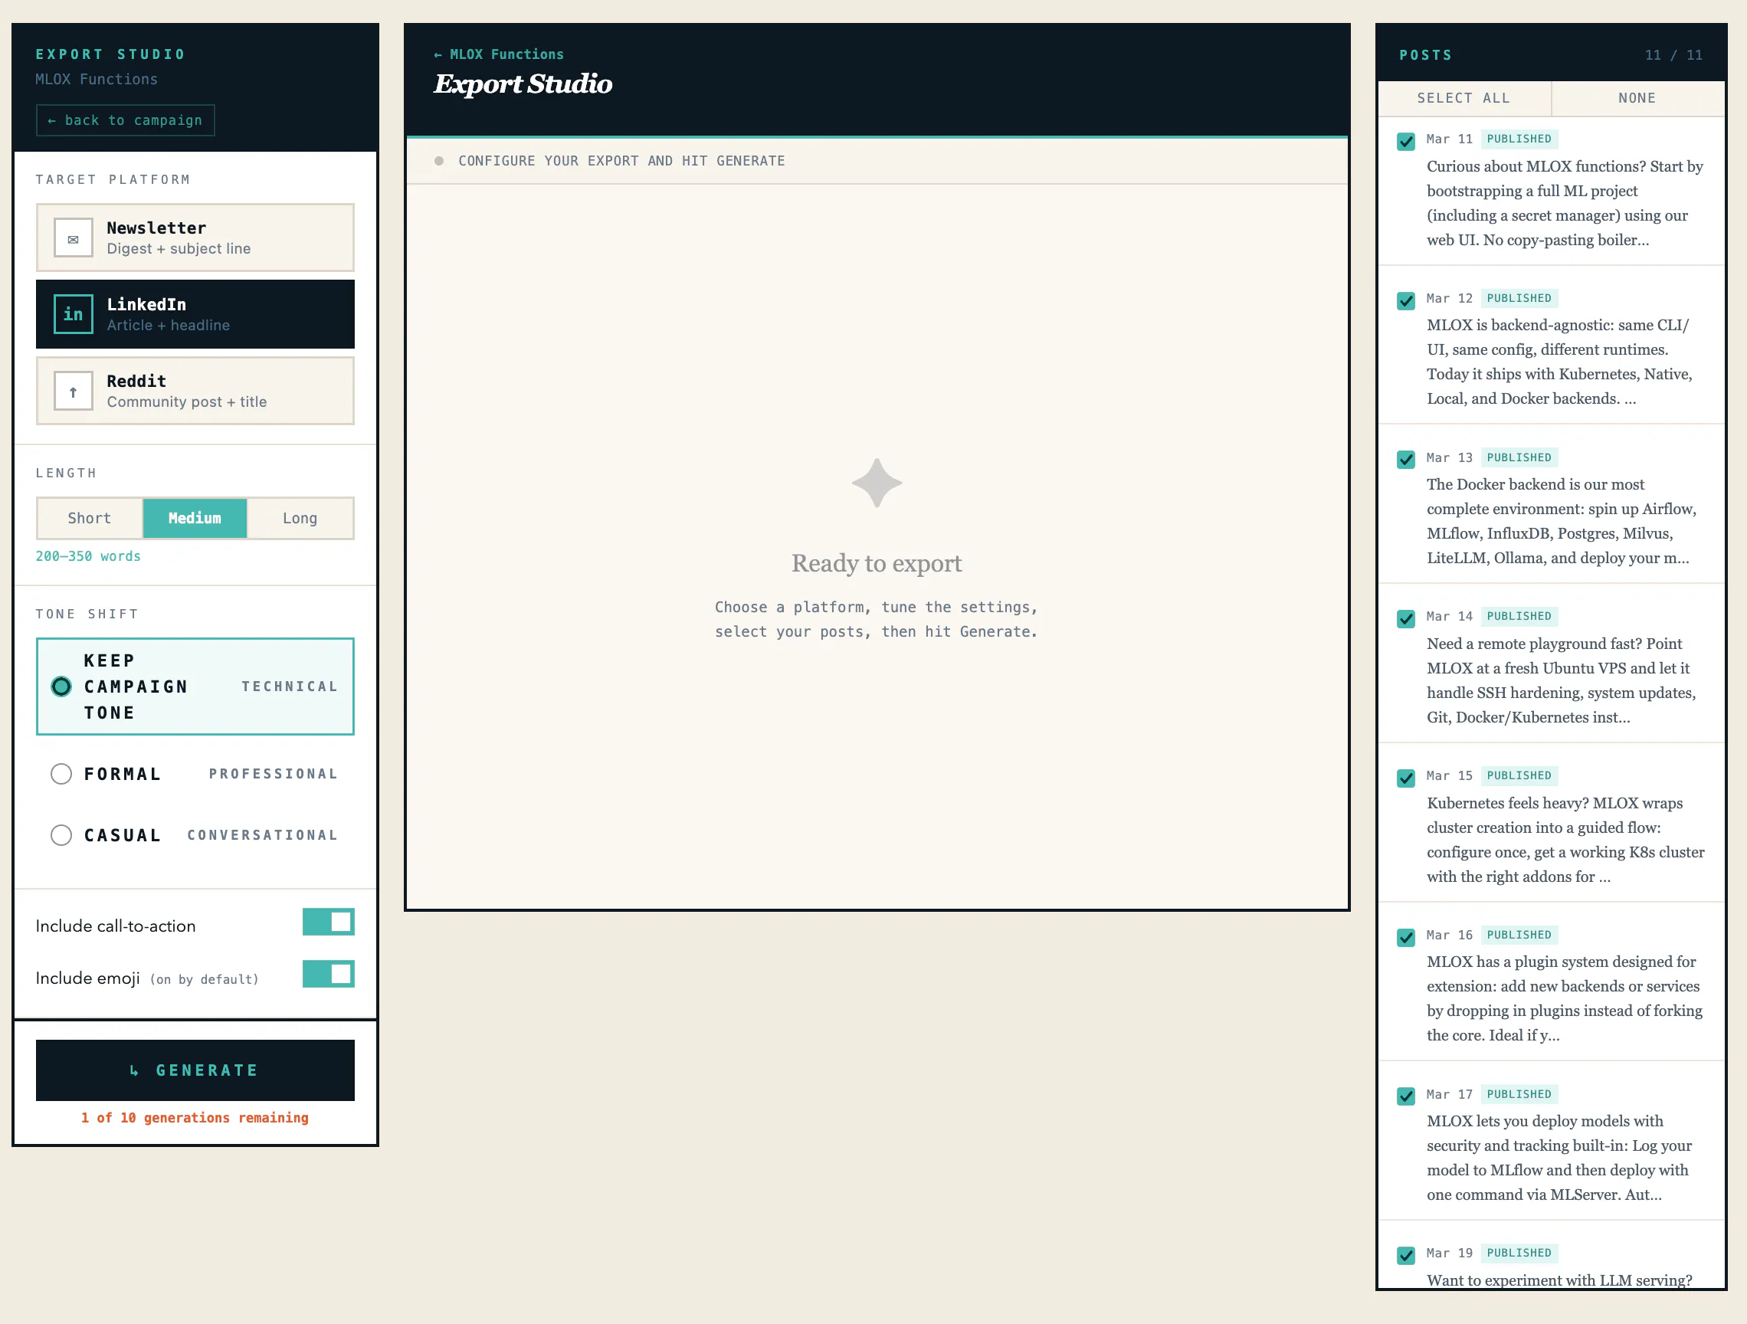The height and width of the screenshot is (1324, 1747).
Task: Uncheck the Mar 16 post checkbox
Action: point(1406,938)
